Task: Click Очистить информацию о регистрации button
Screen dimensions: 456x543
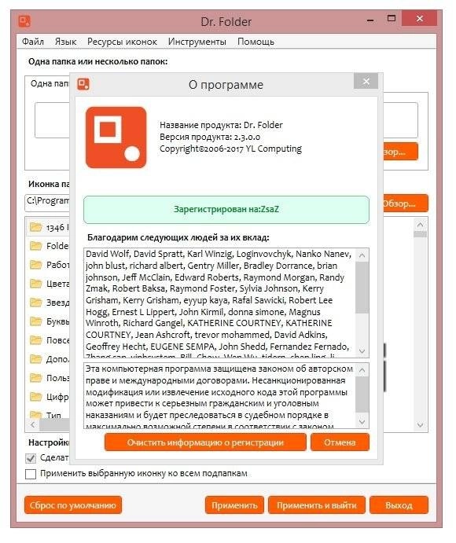Action: coord(205,442)
